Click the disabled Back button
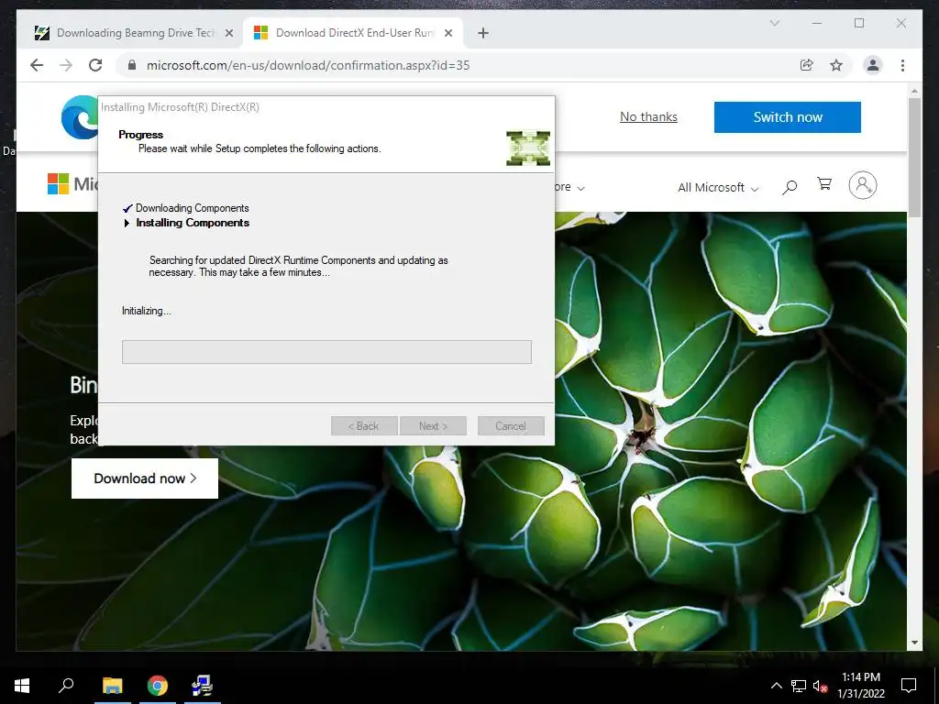 pyautogui.click(x=364, y=426)
